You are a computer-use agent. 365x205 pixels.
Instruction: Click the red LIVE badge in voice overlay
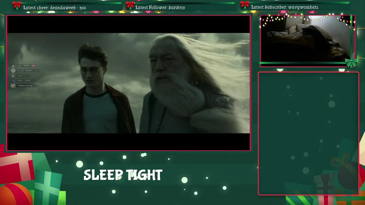tap(33, 65)
